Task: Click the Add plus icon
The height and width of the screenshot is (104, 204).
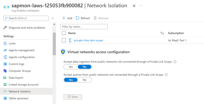Action: point(64,18)
